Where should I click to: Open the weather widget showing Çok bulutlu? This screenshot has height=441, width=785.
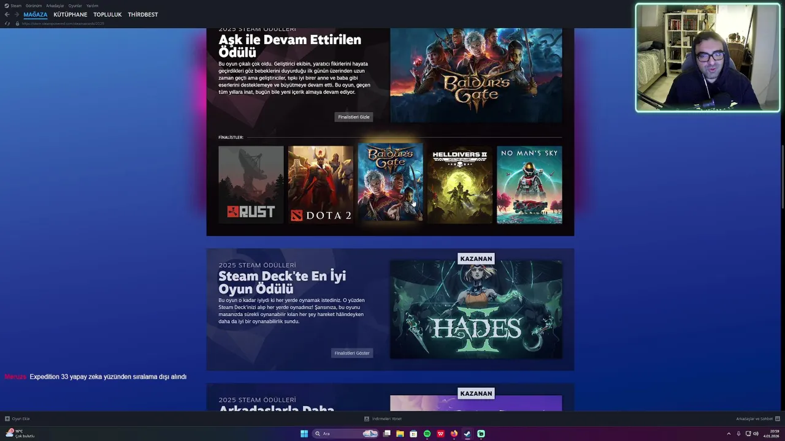[x=20, y=434]
